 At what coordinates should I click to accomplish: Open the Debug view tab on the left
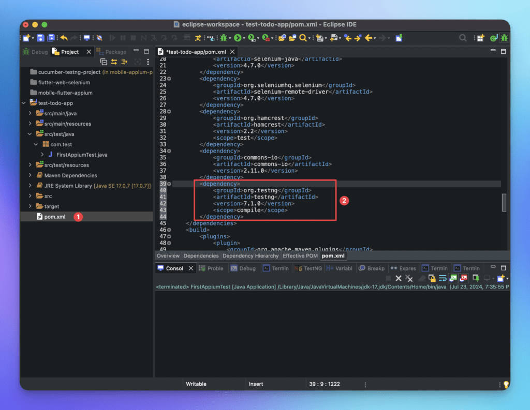click(35, 52)
